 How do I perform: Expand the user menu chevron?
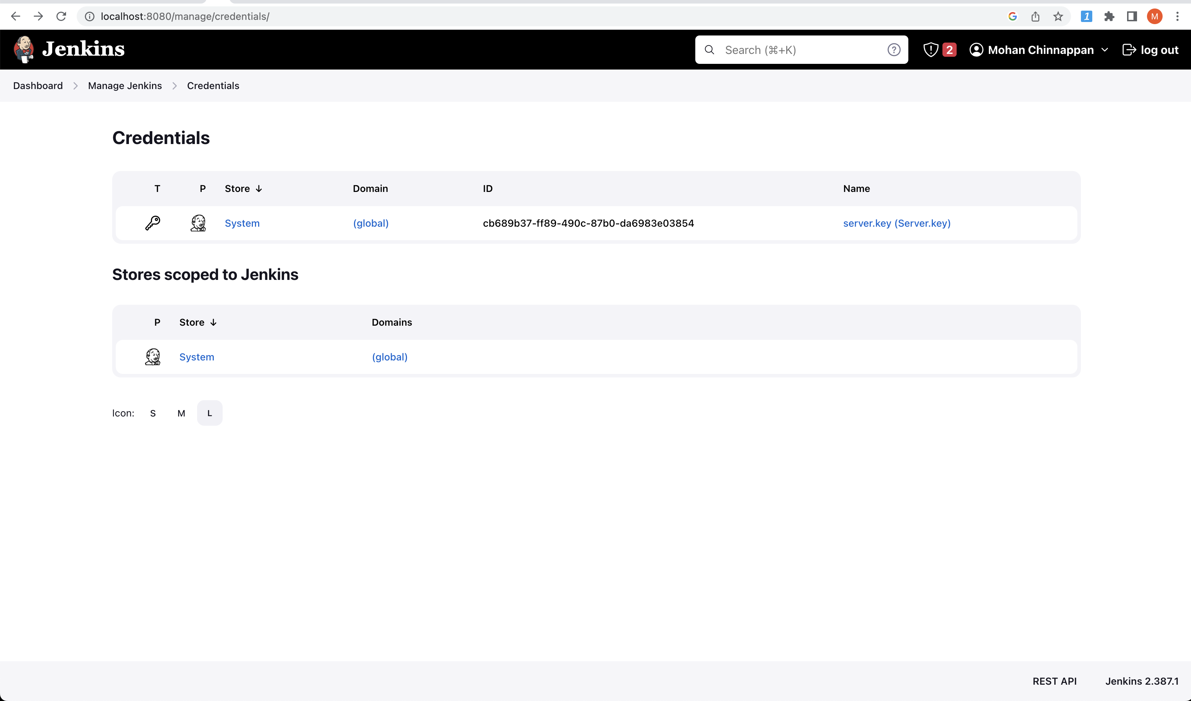[x=1104, y=50]
